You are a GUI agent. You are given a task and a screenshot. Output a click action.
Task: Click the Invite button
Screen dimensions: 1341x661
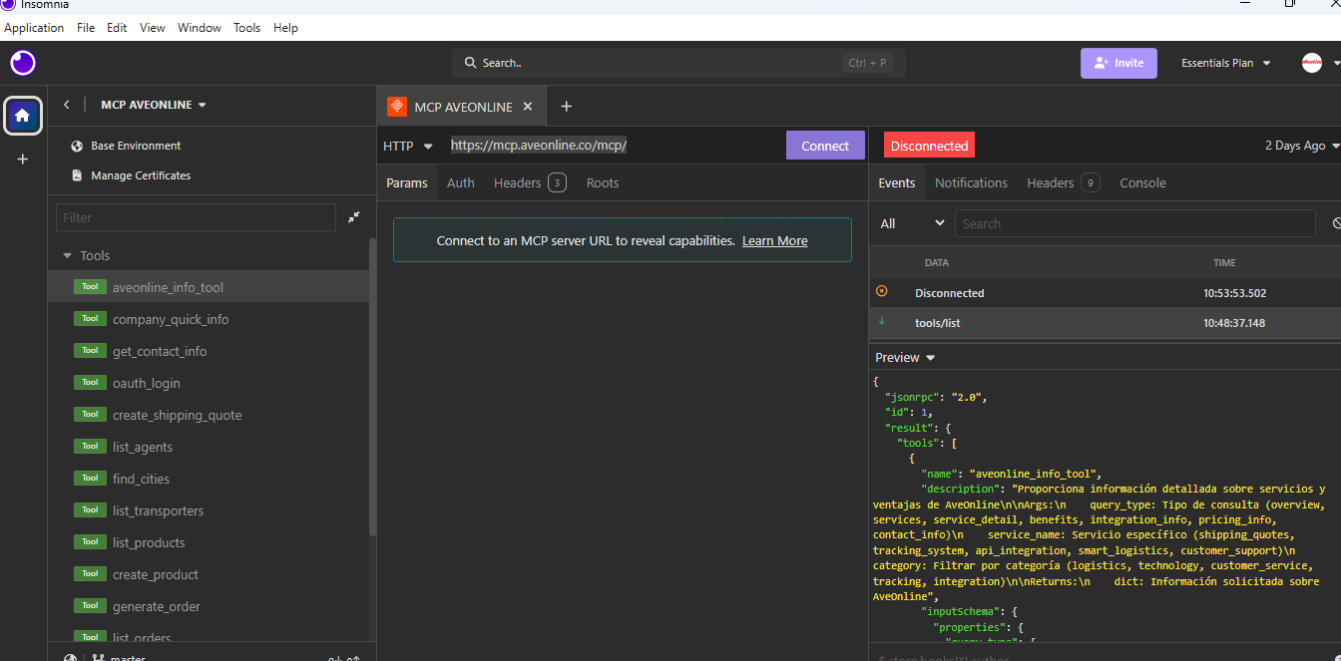point(1118,63)
